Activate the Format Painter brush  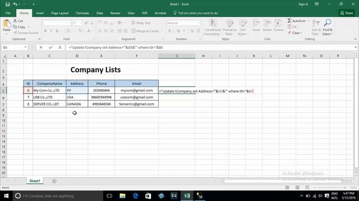tap(26, 33)
